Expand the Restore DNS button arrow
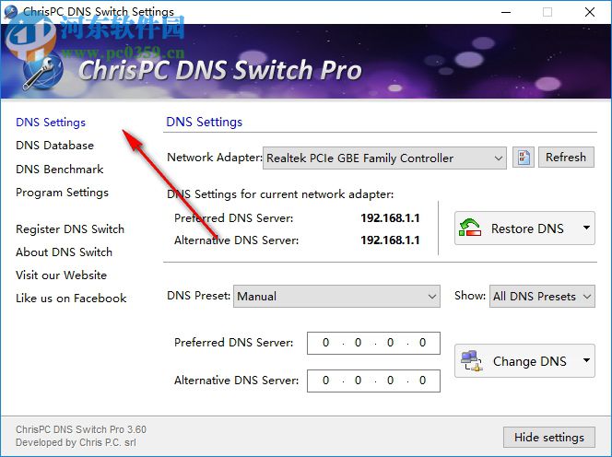This screenshot has height=457, width=612. (x=586, y=228)
